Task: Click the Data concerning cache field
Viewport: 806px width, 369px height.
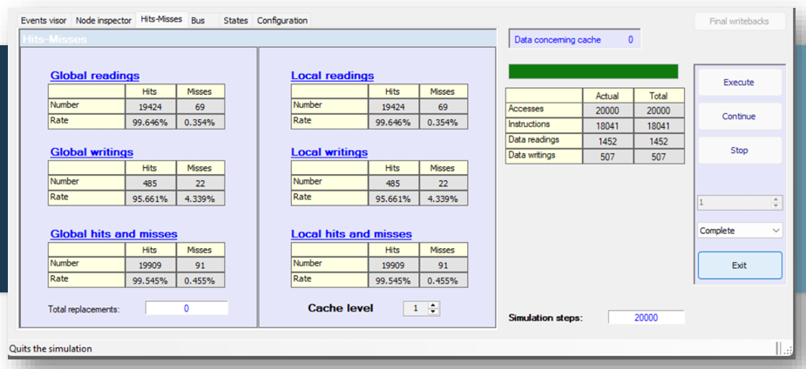Action: point(574,39)
